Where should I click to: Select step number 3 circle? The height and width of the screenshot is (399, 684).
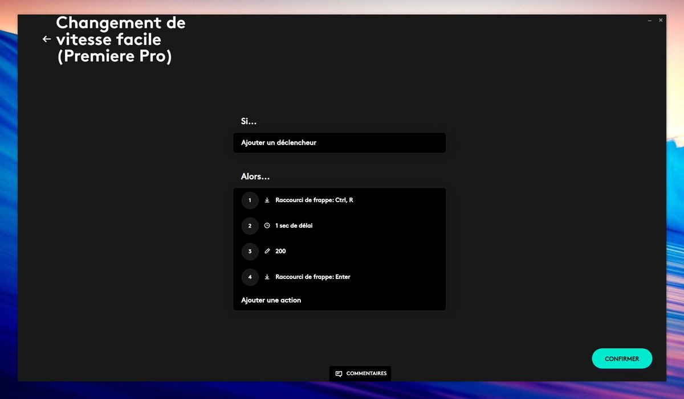tap(250, 252)
